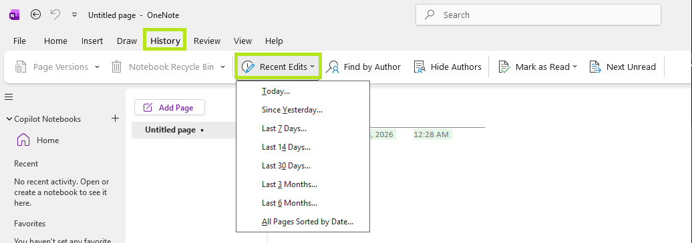Screen dimensions: 692x243
Task: Click the Recent heading in sidebar
Action: (26, 164)
